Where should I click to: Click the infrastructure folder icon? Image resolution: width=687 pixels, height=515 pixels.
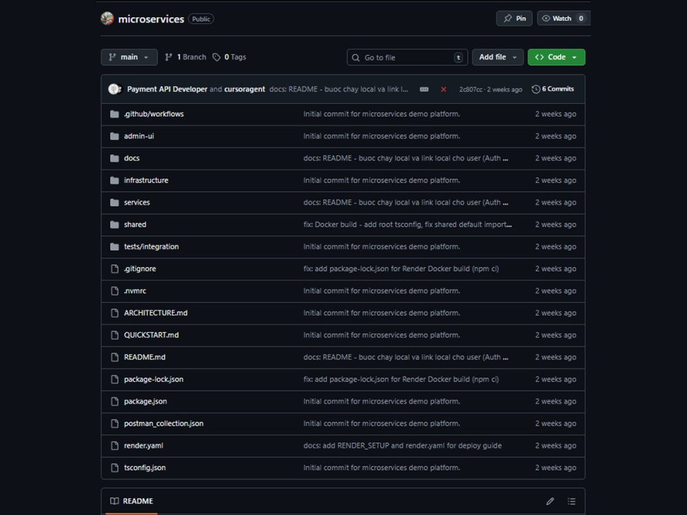[x=114, y=181]
